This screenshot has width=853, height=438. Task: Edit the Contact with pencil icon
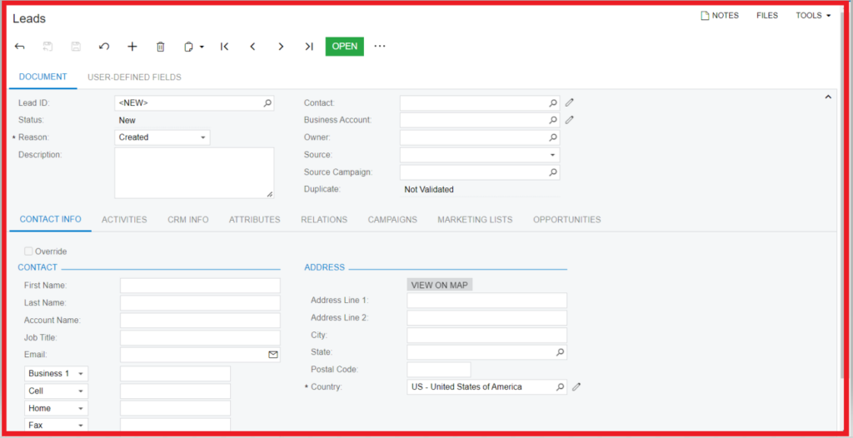click(570, 103)
